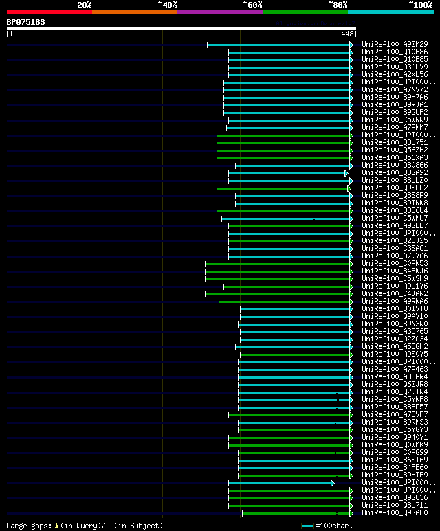Select the UniRef100_A7P463 label

[x=395, y=369]
